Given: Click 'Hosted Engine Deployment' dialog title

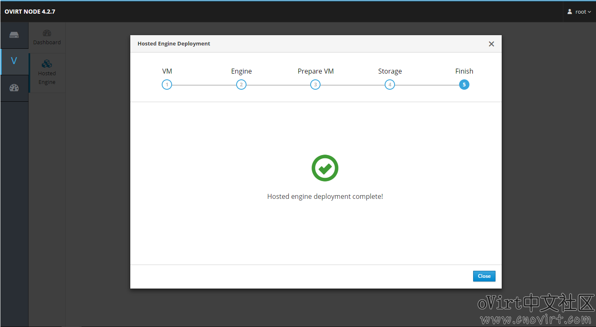Looking at the screenshot, I should coord(174,43).
